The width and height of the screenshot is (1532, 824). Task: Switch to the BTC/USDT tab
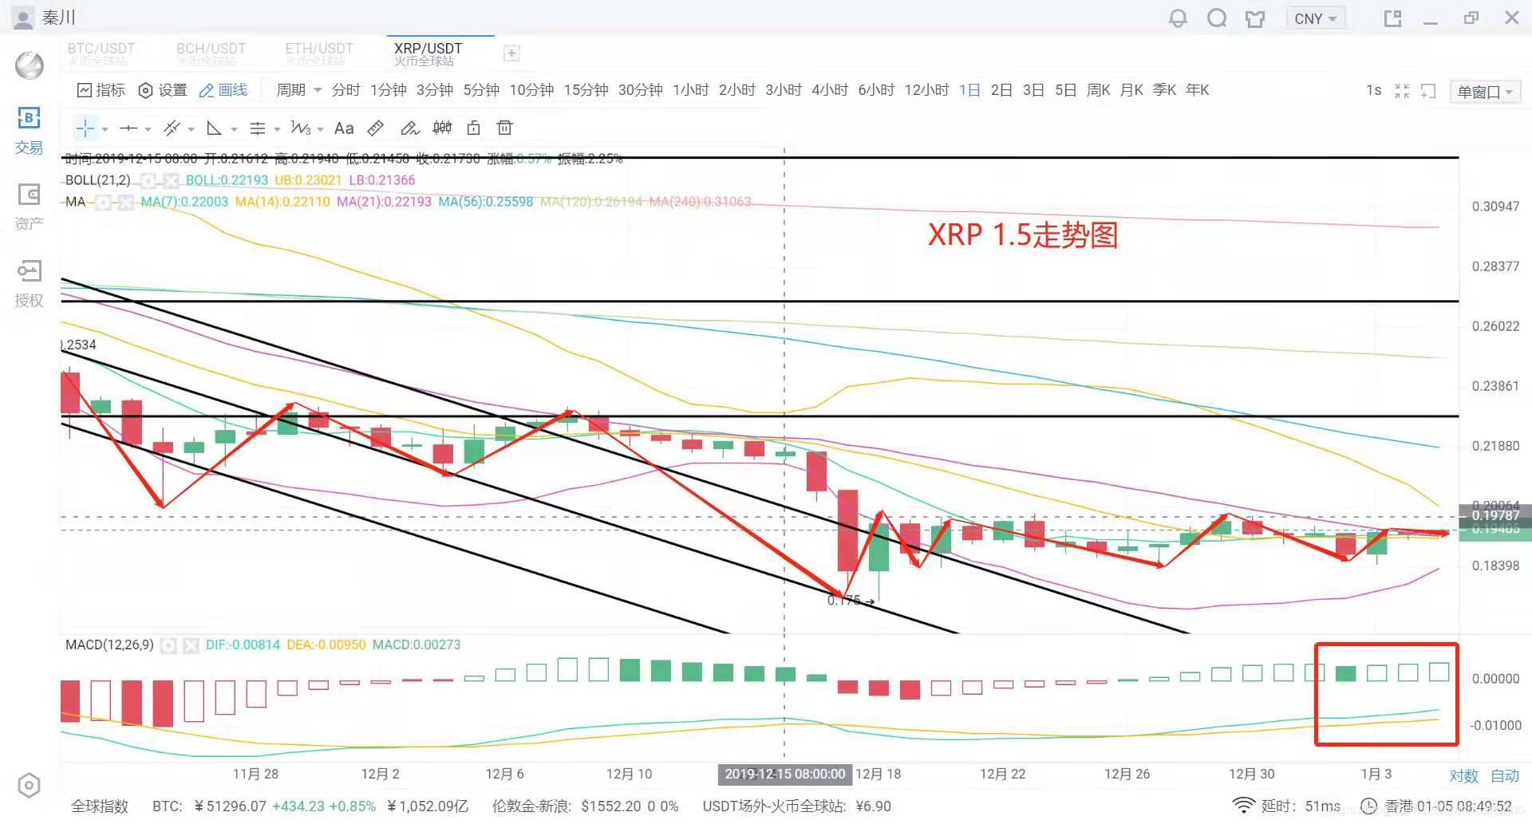tap(101, 53)
